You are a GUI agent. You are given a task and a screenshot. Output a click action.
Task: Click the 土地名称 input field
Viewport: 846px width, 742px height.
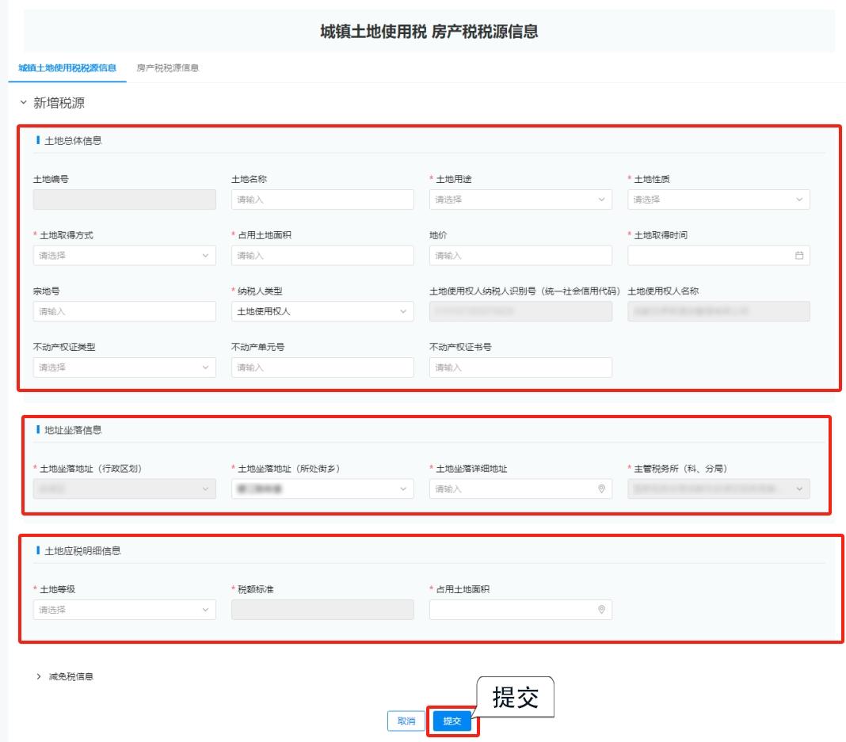(322, 200)
